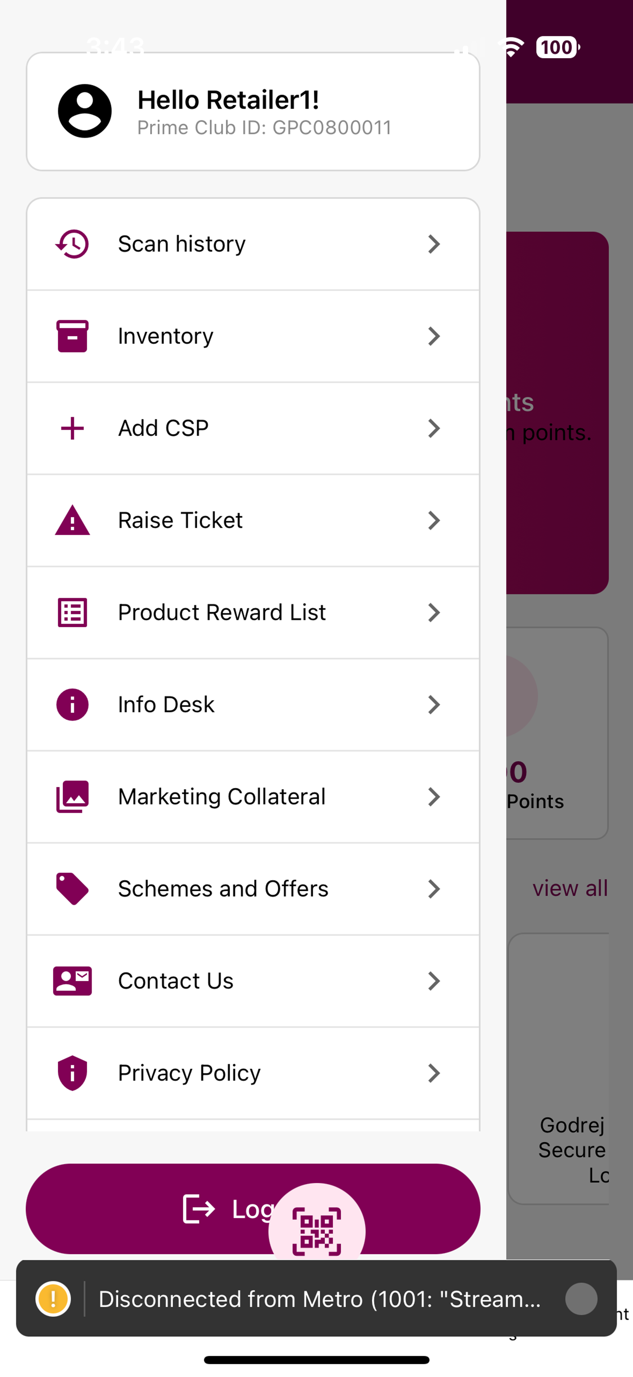Open the Privacy Policy menu entry

pos(253,1073)
